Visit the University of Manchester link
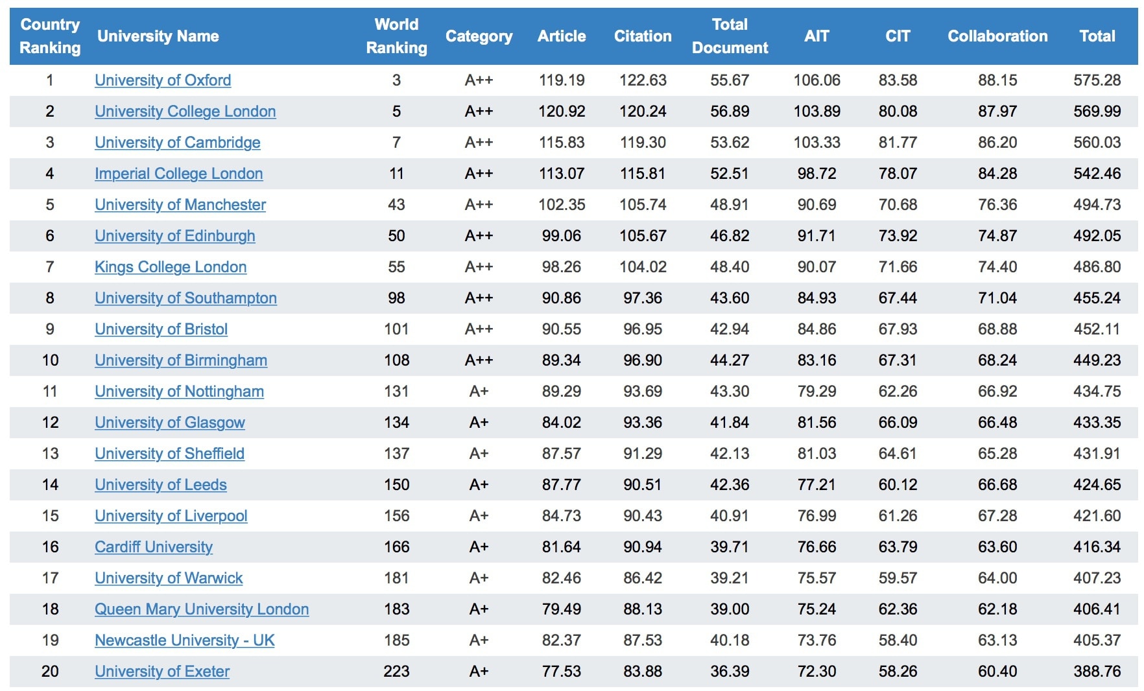Screen dimensions: 1144x691 tap(180, 205)
